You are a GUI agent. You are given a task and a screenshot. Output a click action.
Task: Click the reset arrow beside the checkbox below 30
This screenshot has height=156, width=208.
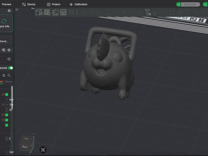[x=3, y=115]
